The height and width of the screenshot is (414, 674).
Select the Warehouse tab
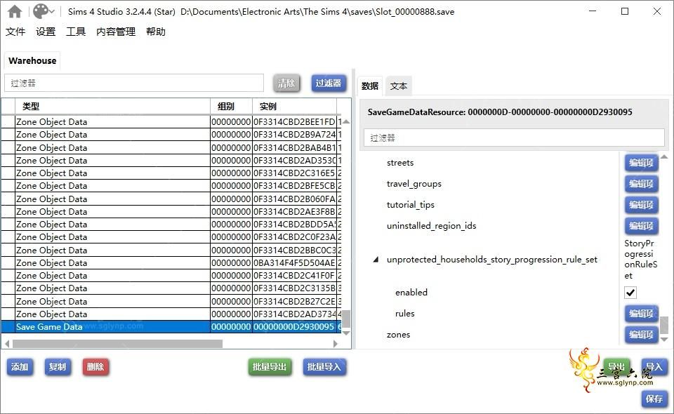click(x=32, y=60)
